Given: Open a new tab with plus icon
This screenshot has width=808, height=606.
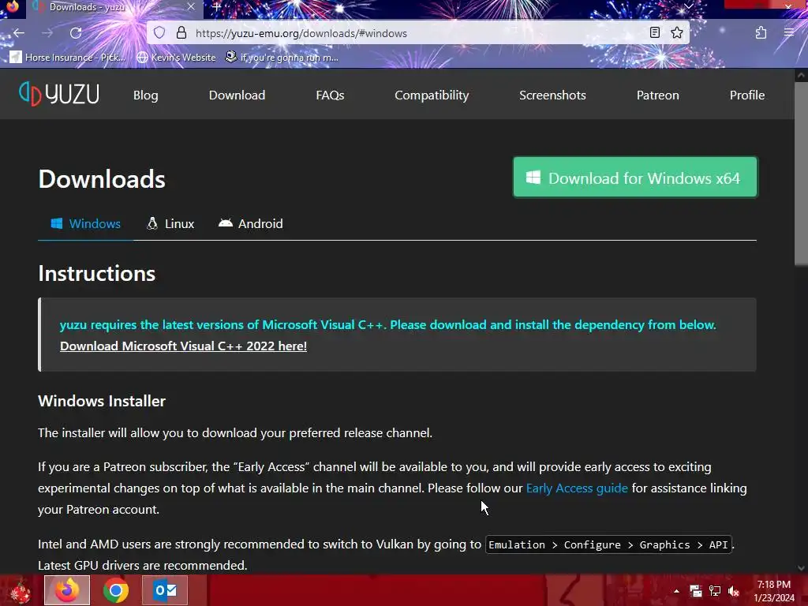Looking at the screenshot, I should pyautogui.click(x=216, y=7).
